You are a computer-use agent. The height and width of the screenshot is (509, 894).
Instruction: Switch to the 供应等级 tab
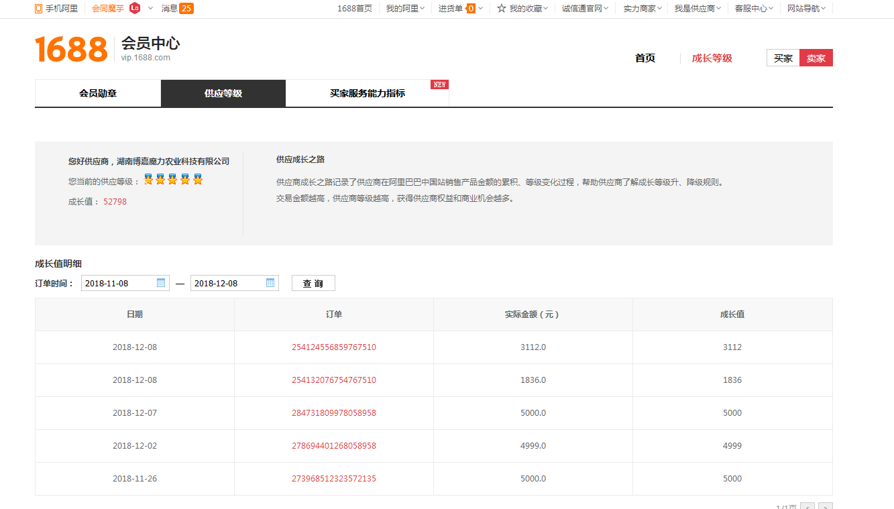click(x=223, y=93)
